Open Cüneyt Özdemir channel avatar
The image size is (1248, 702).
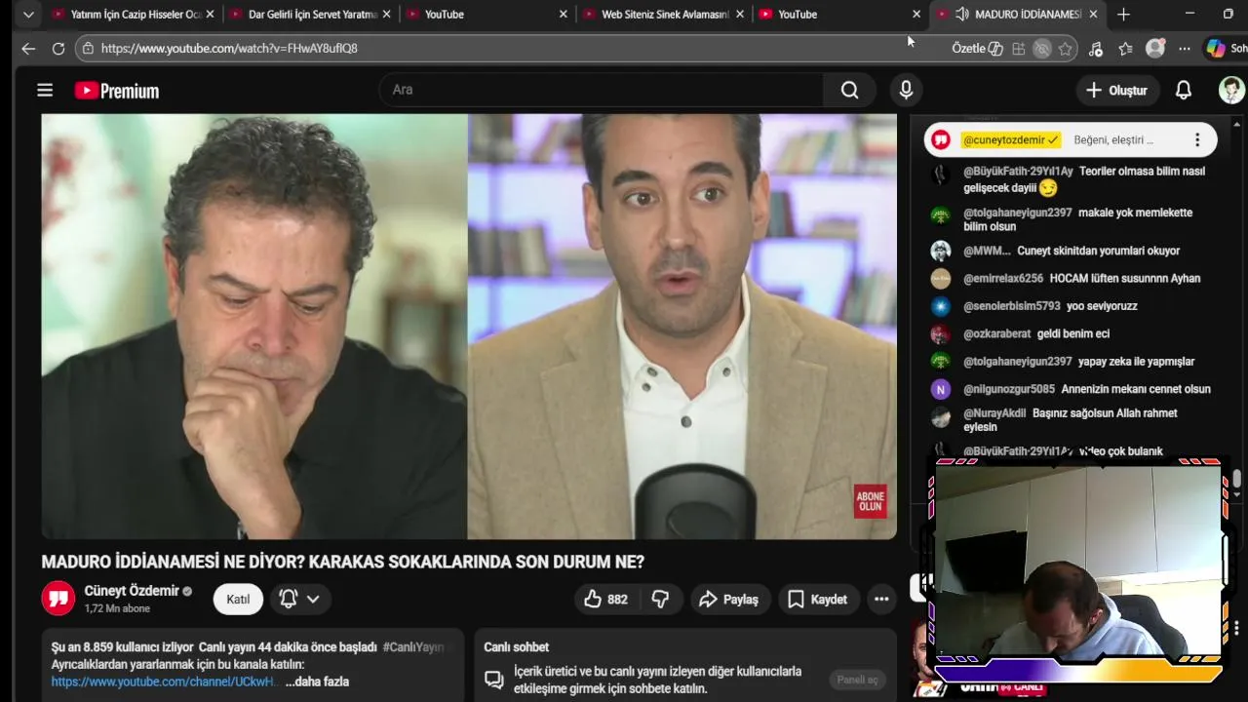pyautogui.click(x=58, y=598)
